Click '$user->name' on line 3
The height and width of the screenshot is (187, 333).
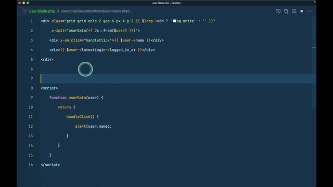132,40
